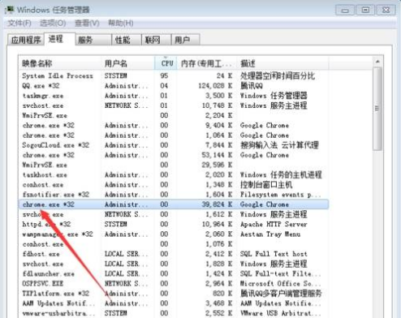The width and height of the screenshot is (401, 318).
Task: Click the Filesystem events p... description
Action: [x=281, y=195]
